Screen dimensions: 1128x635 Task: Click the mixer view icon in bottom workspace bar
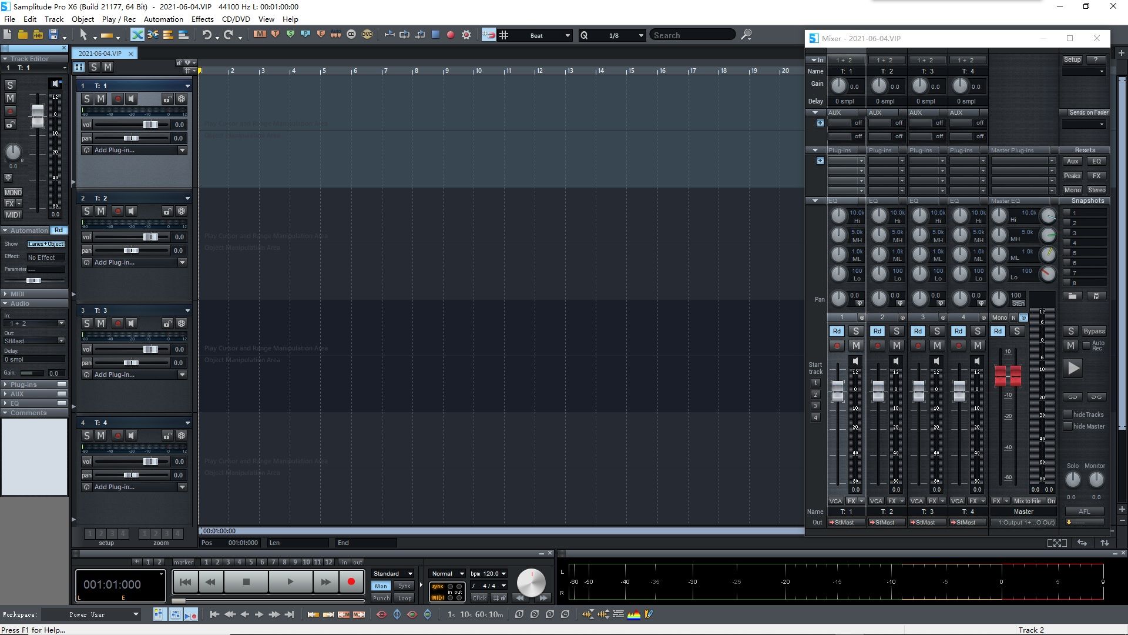click(x=175, y=614)
